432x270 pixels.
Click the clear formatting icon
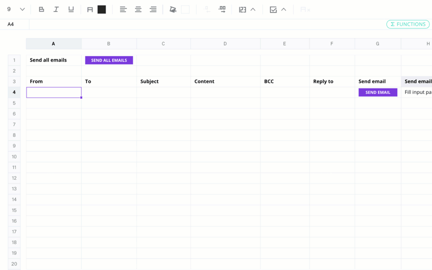tap(305, 10)
